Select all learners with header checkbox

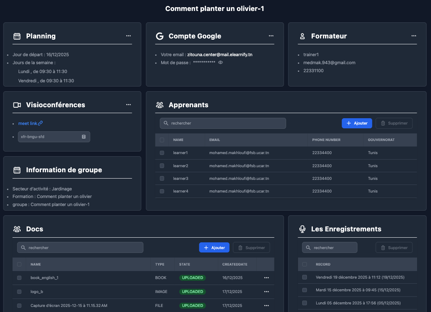pyautogui.click(x=162, y=140)
